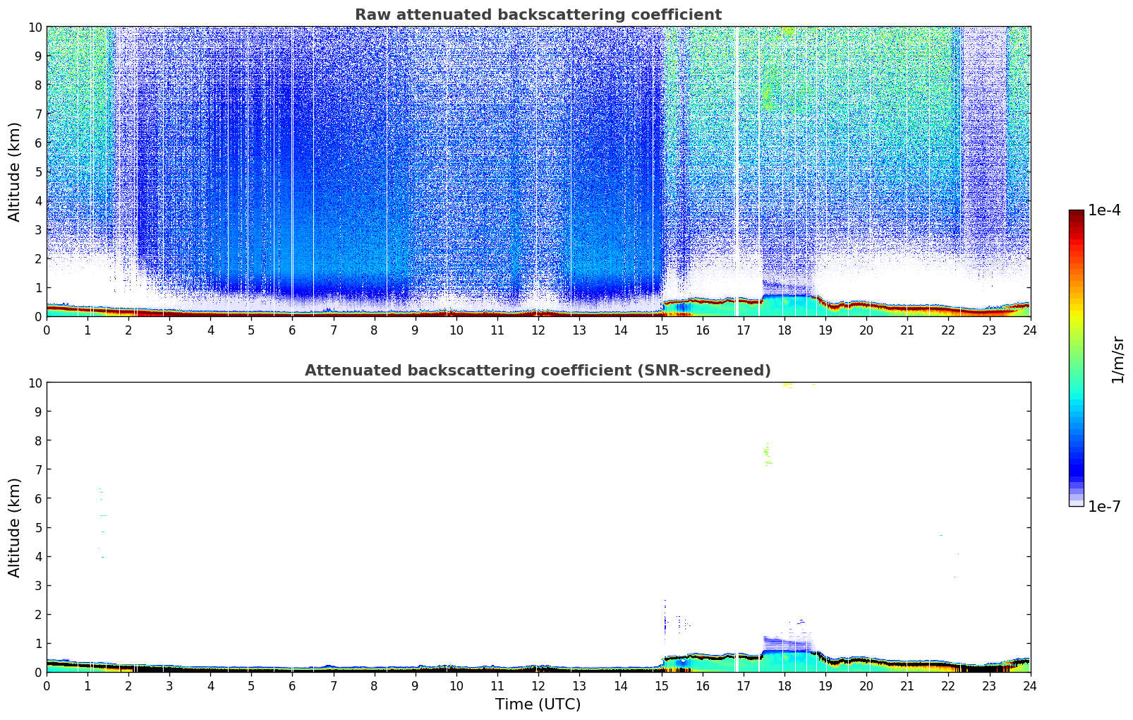This screenshot has width=1133, height=720.
Task: Click the '1/m/sr' colorbar unit label
Action: (x=1117, y=359)
